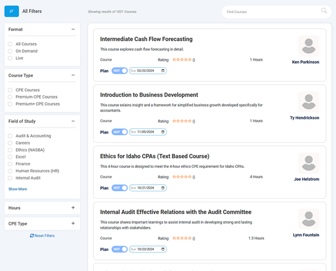Toggle Plan switch for Intermediate Cash Flow Forecasting
336x271 pixels.
(120, 71)
